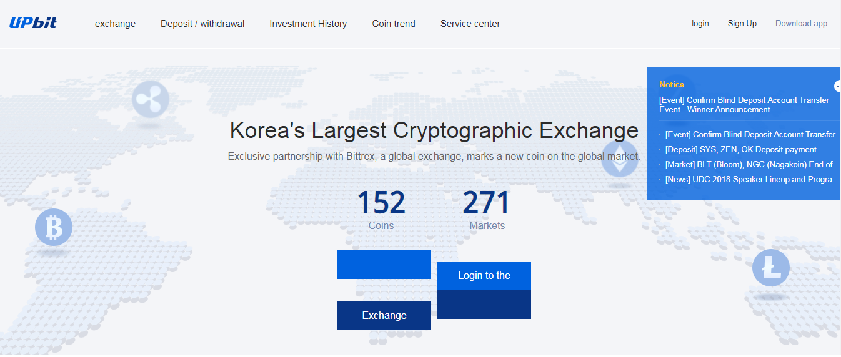841x357 pixels.
Task: Open the Winner Announcement headline notice
Action: pyautogui.click(x=744, y=105)
